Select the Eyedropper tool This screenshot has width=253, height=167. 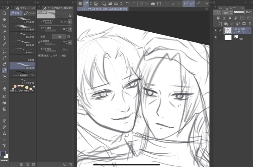[4, 44]
